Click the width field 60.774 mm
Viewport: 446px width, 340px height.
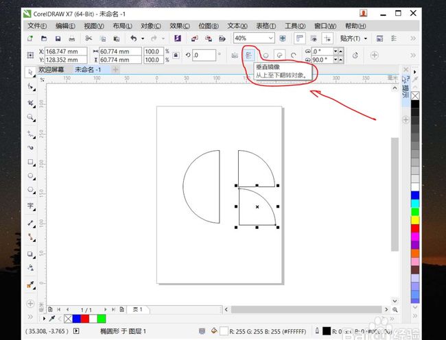click(120, 51)
